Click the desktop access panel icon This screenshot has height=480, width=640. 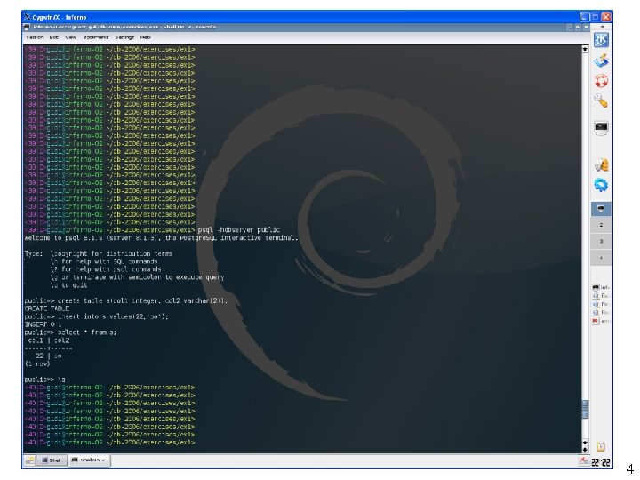(601, 60)
